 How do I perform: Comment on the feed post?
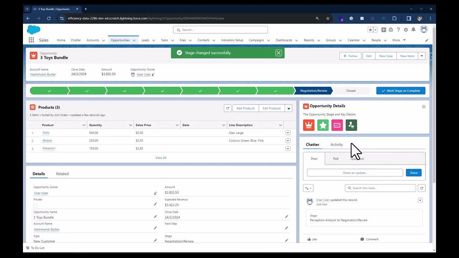[369, 239]
